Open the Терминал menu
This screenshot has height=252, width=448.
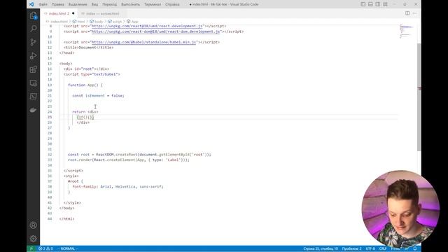pyautogui.click(x=153, y=4)
